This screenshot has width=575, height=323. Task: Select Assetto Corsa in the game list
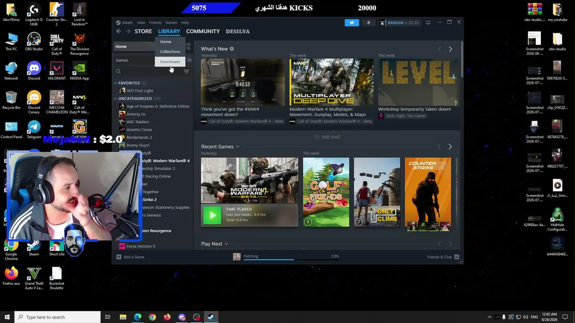[x=139, y=130]
